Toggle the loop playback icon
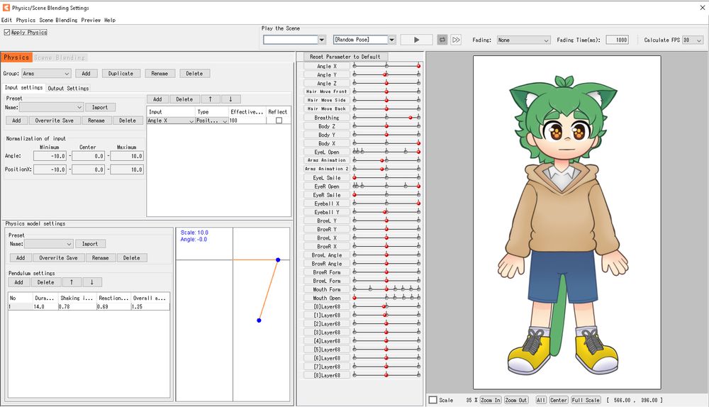This screenshot has height=407, width=709. 442,40
